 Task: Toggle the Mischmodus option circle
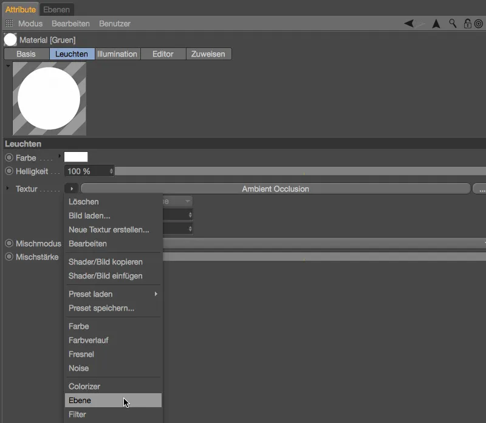[8, 243]
